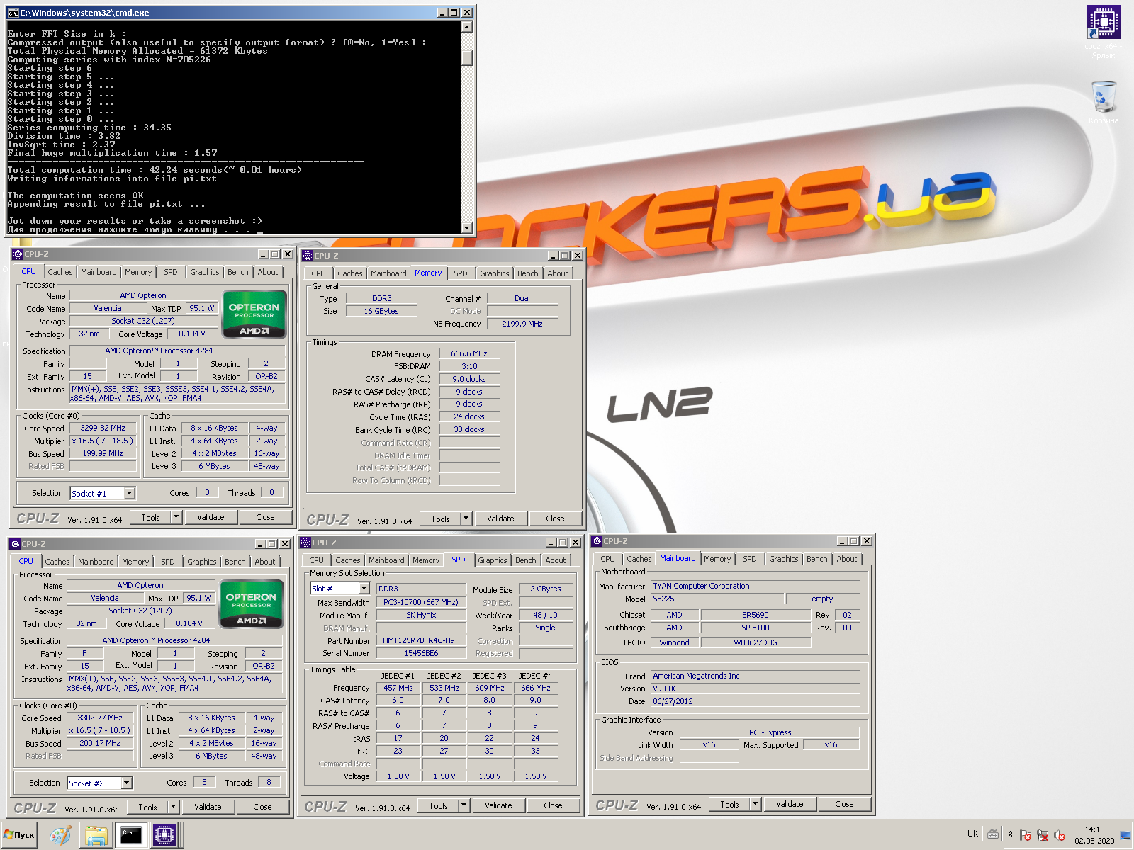
Task: Click Close button in Memory CPU-Z window
Action: click(556, 518)
